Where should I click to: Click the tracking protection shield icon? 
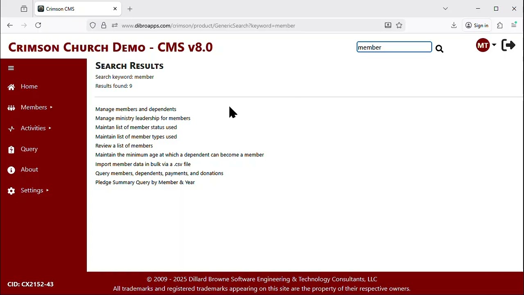click(93, 25)
